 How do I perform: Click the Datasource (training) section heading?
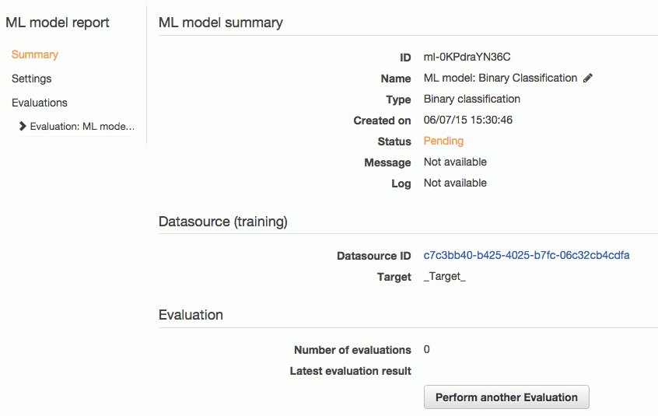[x=222, y=222]
